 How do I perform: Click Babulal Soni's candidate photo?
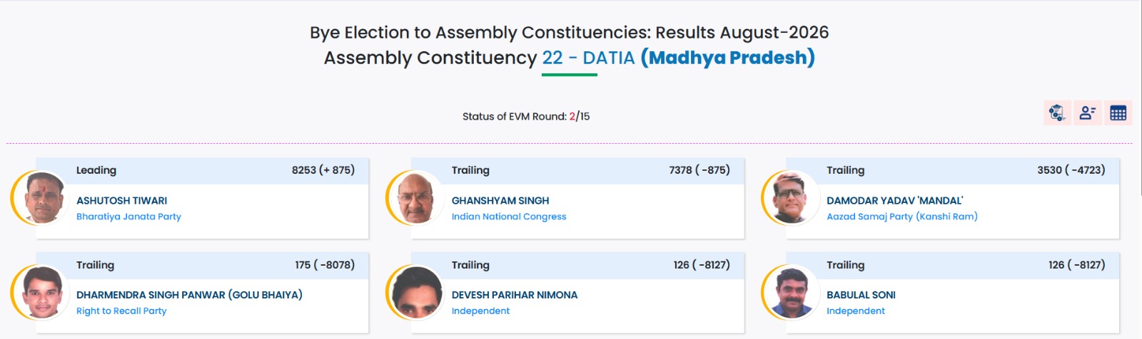tap(793, 293)
